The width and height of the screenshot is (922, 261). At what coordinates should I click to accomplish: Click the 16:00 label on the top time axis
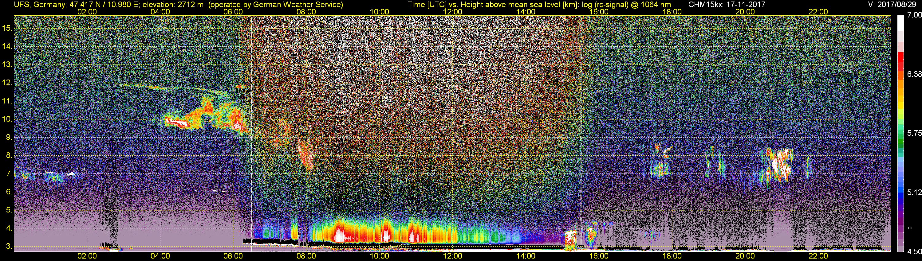tap(599, 12)
